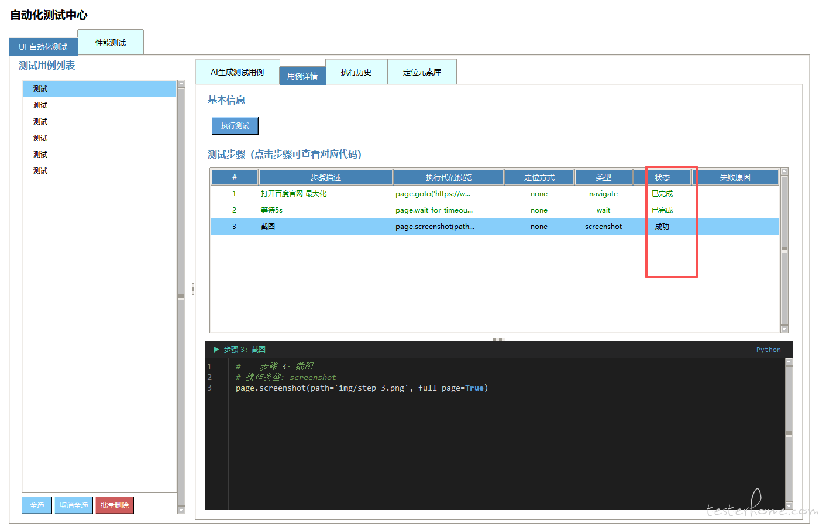Open the AI生成测试用例 tab
819x527 pixels.
[237, 72]
